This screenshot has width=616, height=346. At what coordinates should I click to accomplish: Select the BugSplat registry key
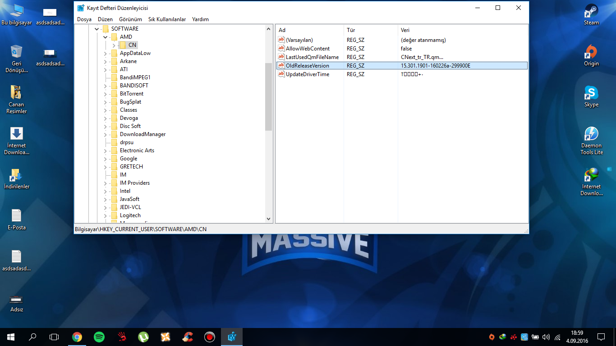(130, 102)
